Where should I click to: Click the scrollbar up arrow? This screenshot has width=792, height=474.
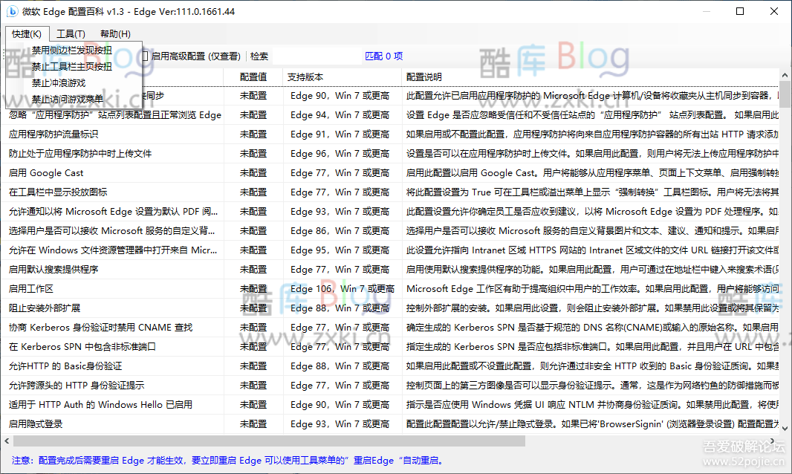click(x=785, y=74)
